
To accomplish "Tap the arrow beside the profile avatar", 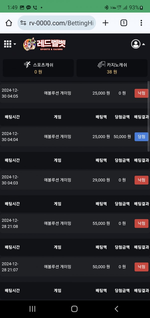I will tap(144, 44).
